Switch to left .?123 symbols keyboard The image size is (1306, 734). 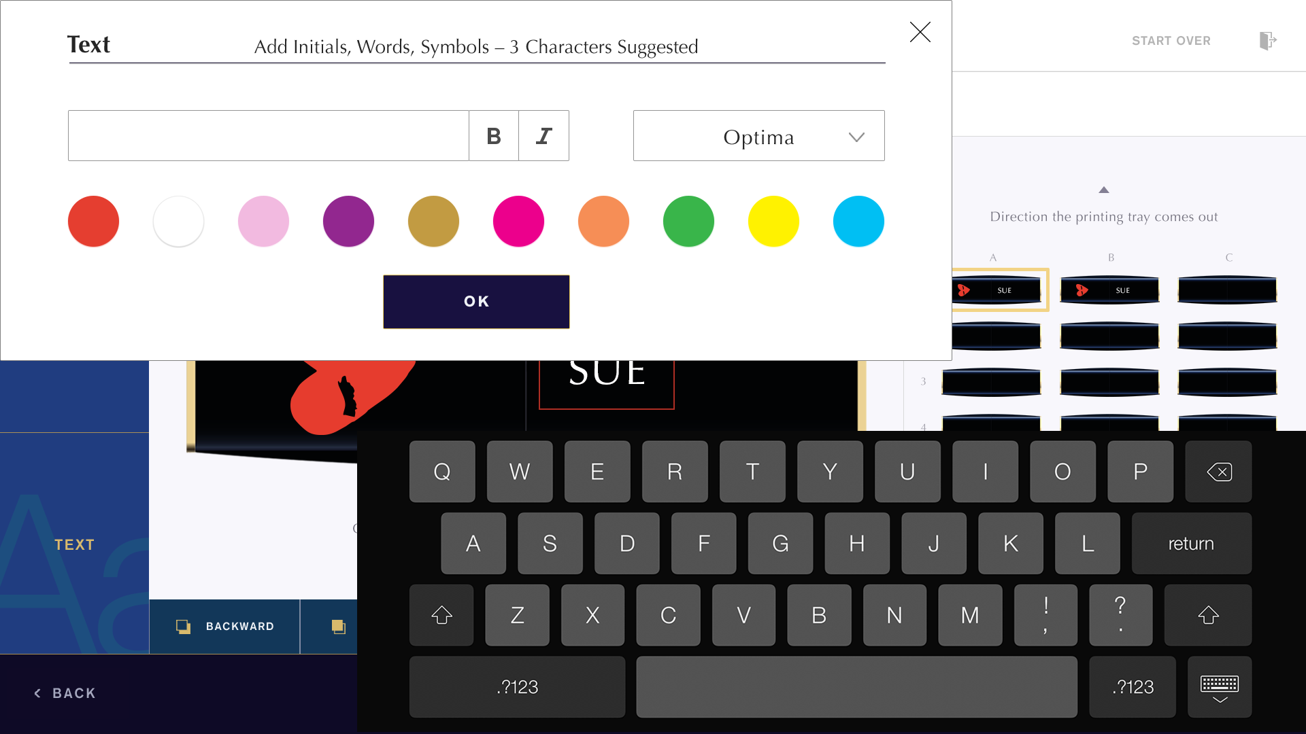click(x=517, y=687)
